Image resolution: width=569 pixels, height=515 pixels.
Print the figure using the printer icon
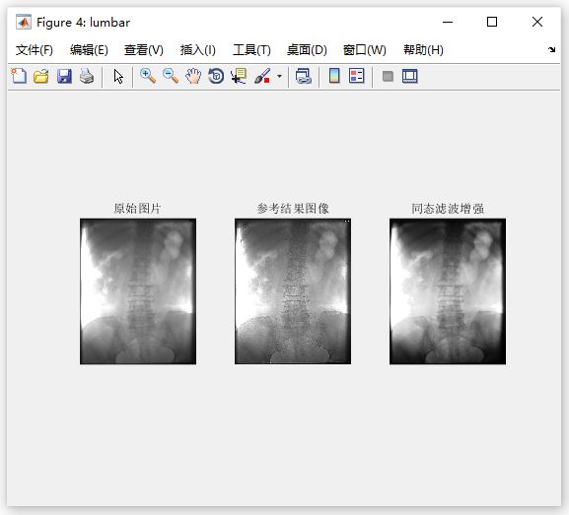click(87, 76)
